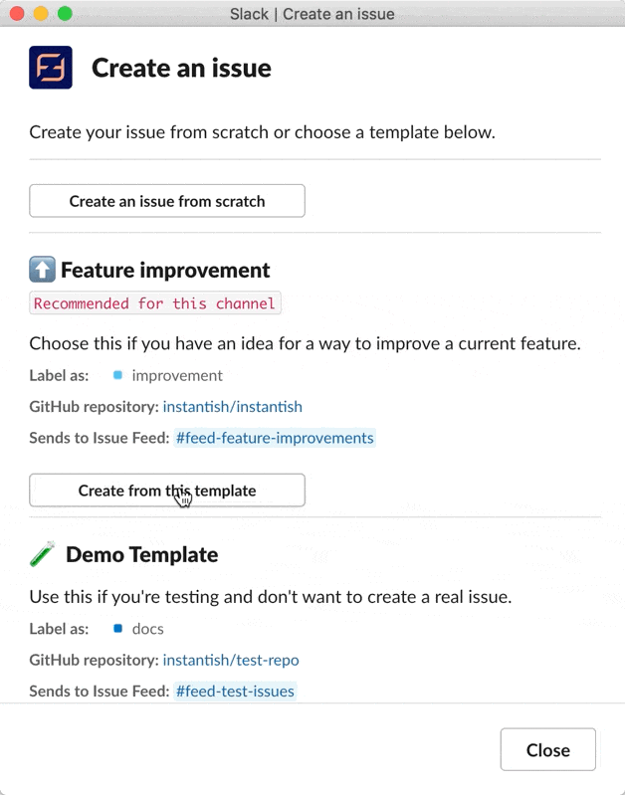Screen dimensions: 625x795
Task: Dismiss dialog with the Close button
Action: pos(548,749)
